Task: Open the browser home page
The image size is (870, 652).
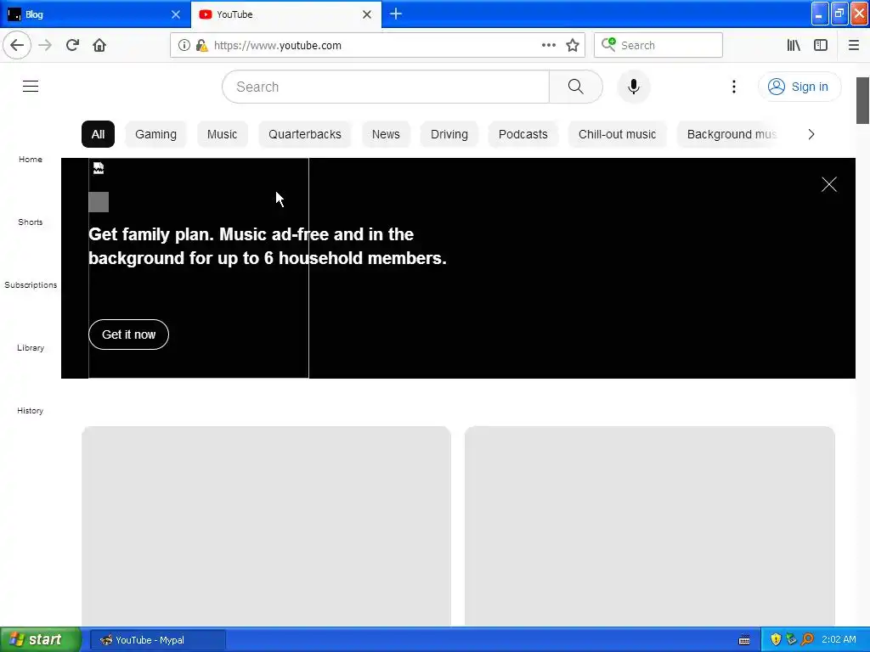Action: (99, 45)
